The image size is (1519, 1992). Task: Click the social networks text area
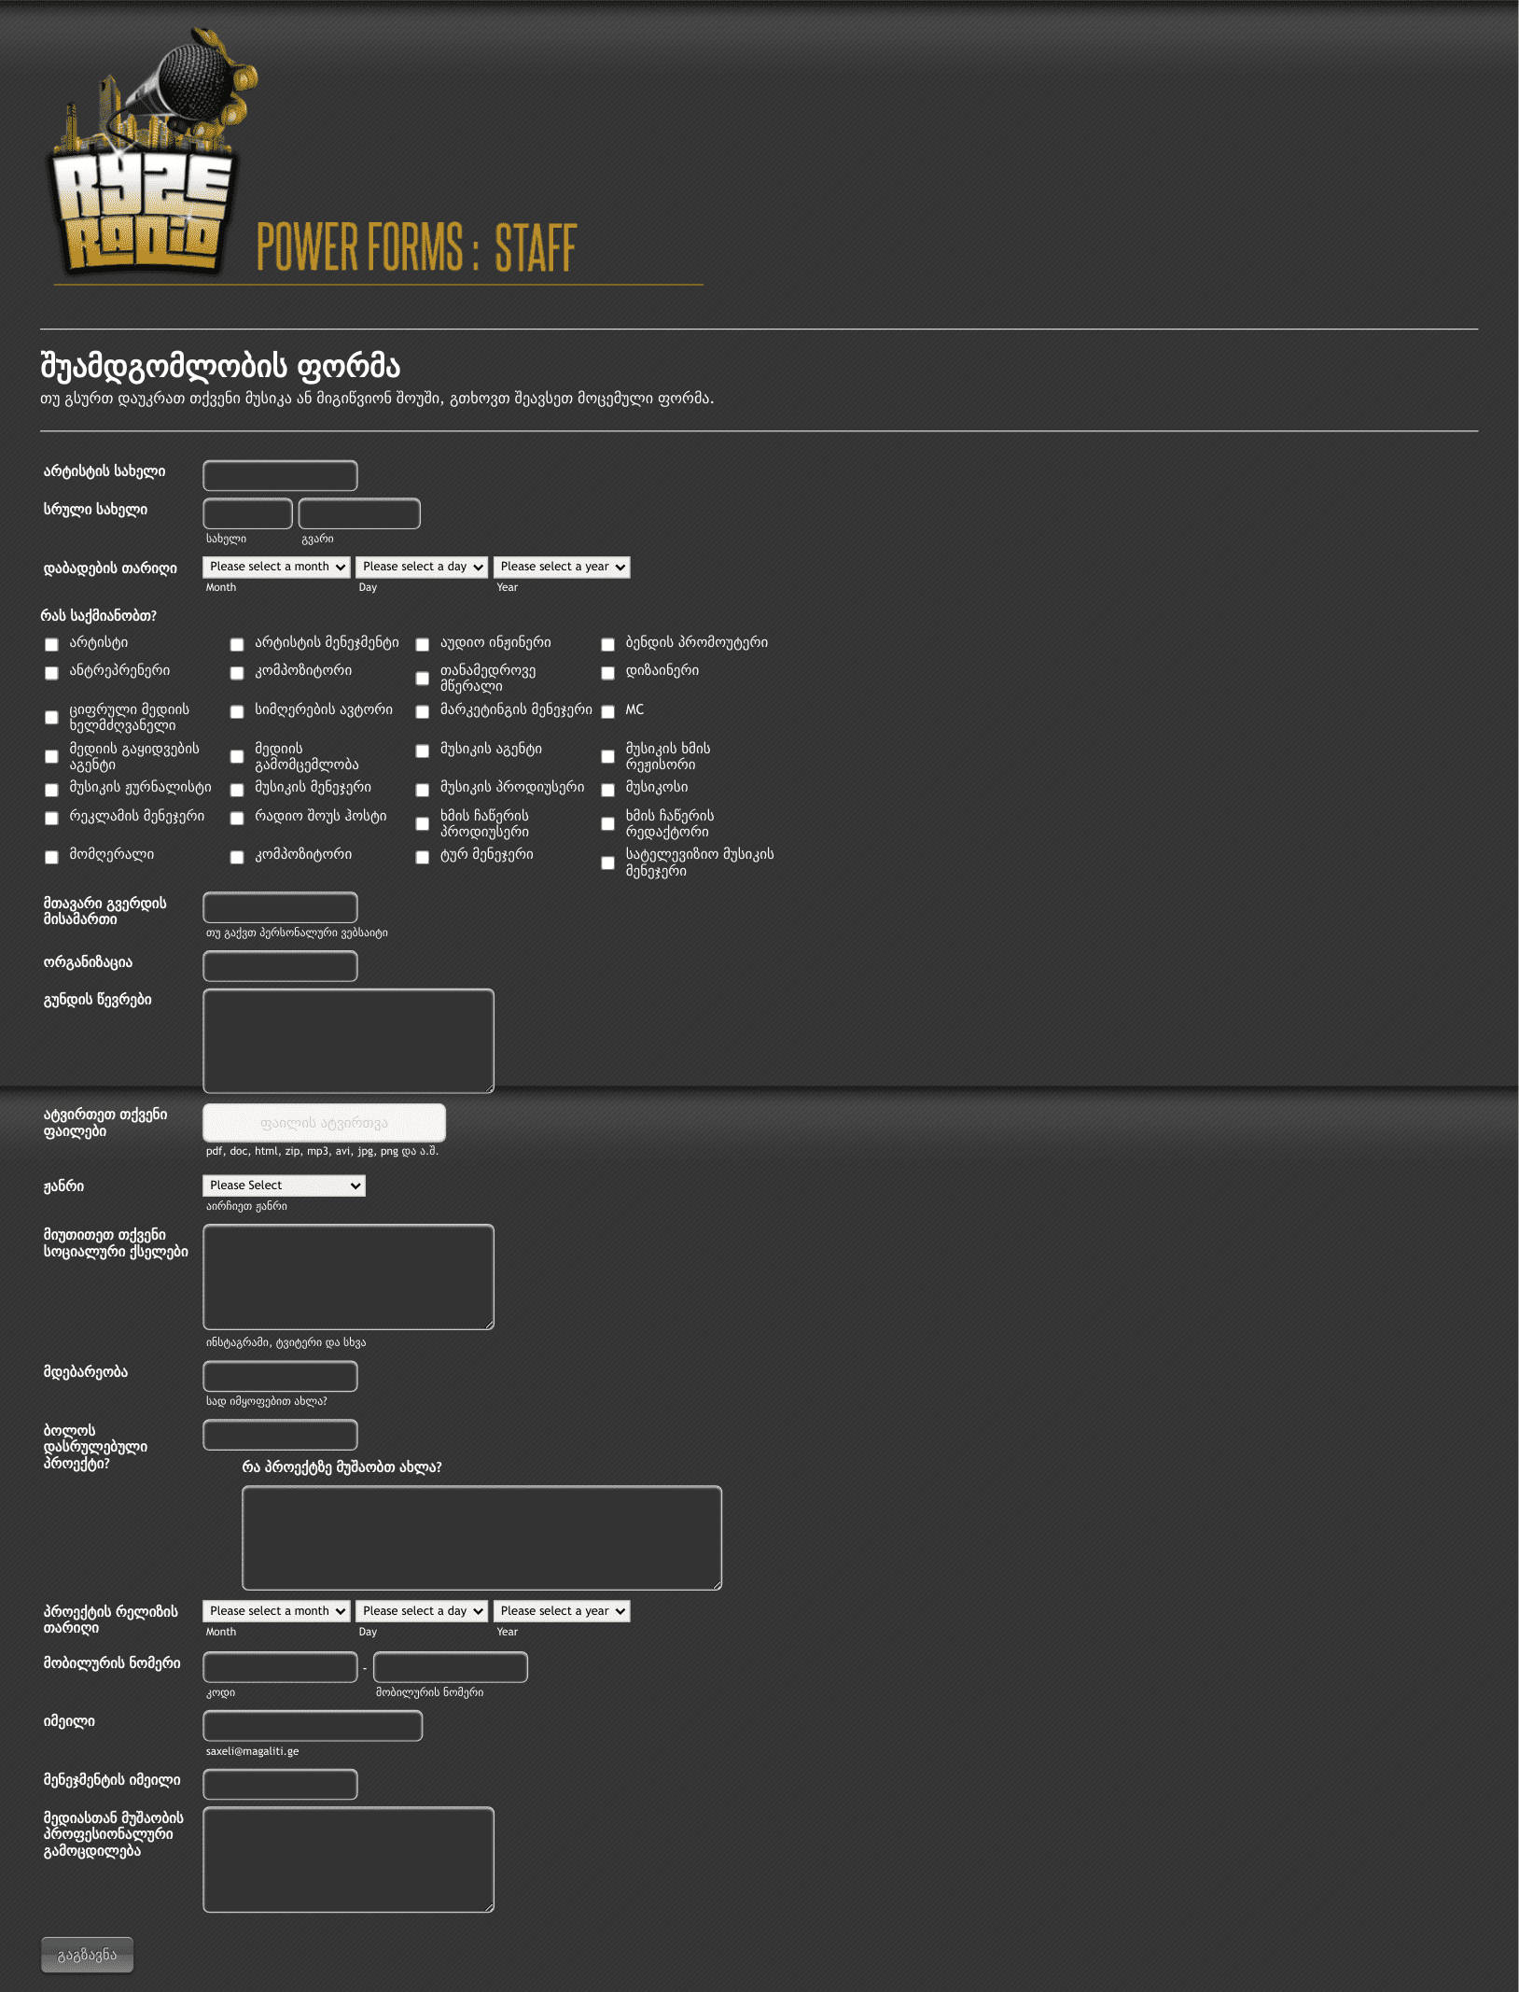pos(348,1277)
